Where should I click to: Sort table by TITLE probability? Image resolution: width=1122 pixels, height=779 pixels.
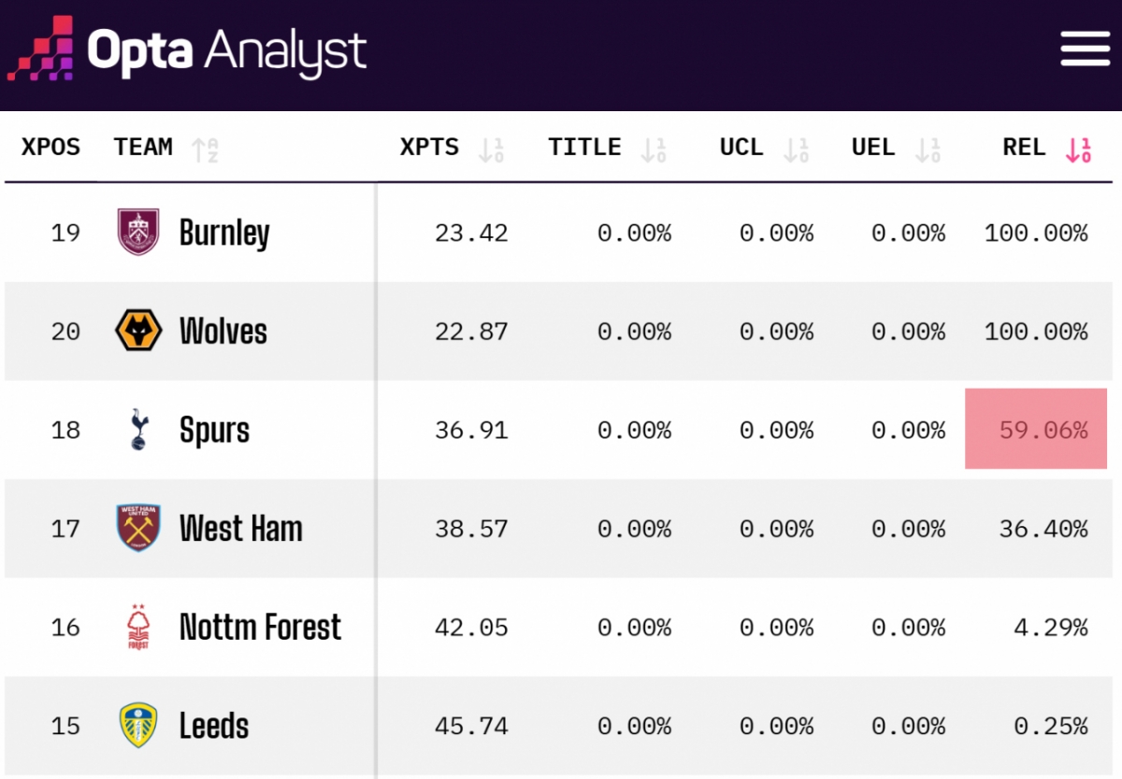coord(653,149)
